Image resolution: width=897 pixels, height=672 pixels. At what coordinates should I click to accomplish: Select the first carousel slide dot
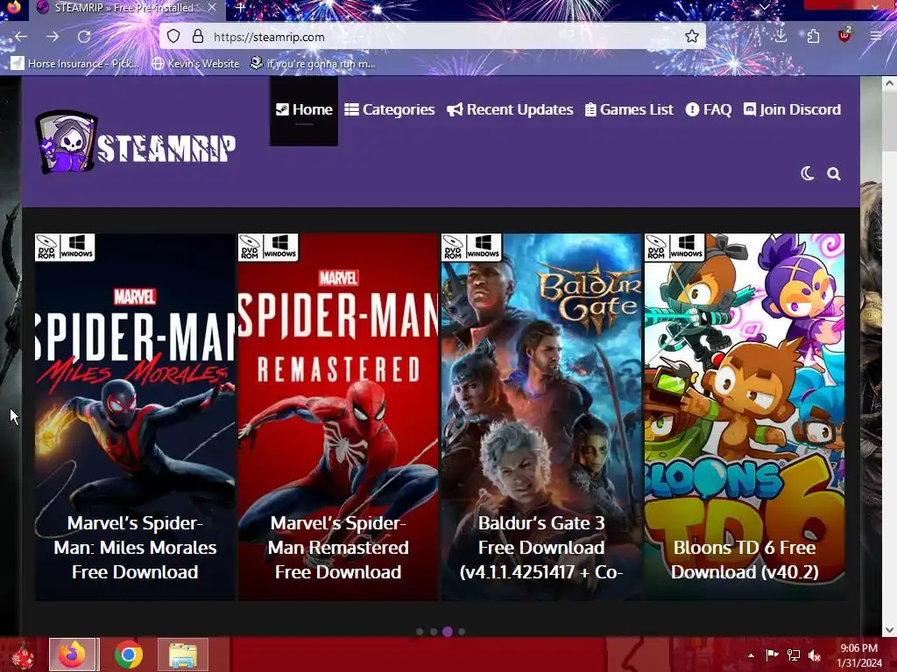[420, 632]
